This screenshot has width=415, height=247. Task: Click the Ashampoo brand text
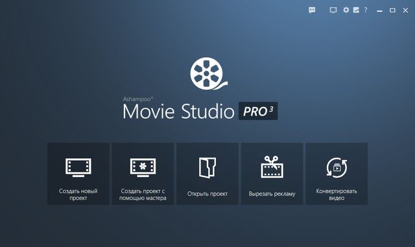coord(138,99)
